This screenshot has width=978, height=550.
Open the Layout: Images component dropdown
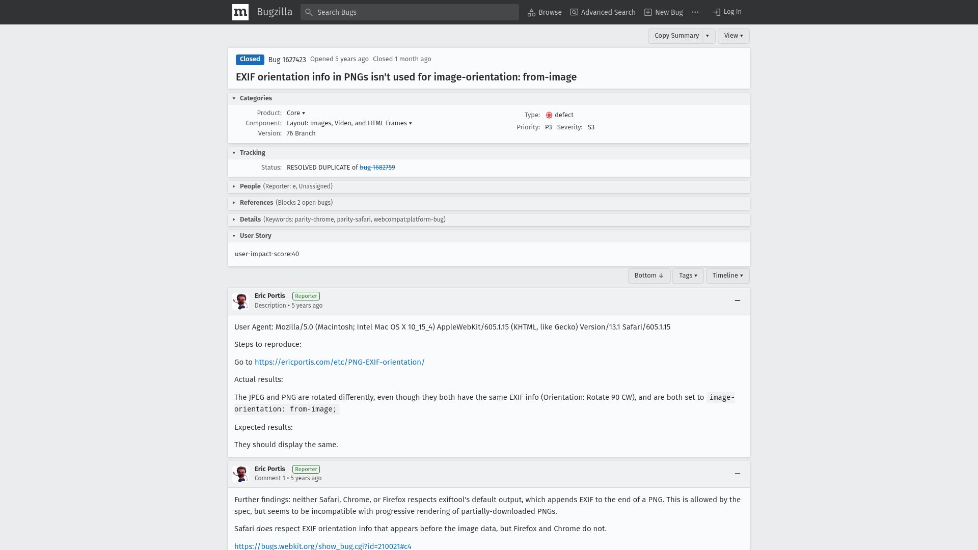pyautogui.click(x=349, y=123)
